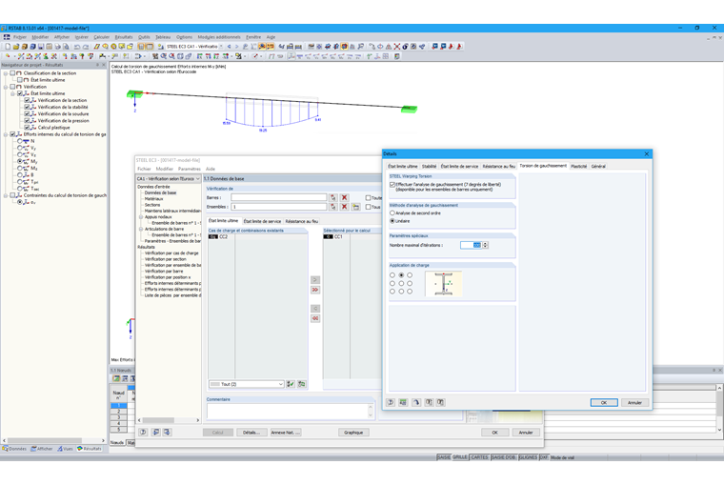Screen dimensions: 724x485
Task: Click Annuler button in Détails dialog
Action: tap(634, 403)
